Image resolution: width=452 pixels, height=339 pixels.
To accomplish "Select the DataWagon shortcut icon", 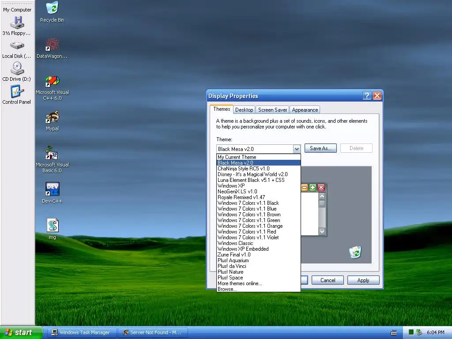I will pyautogui.click(x=52, y=49).
